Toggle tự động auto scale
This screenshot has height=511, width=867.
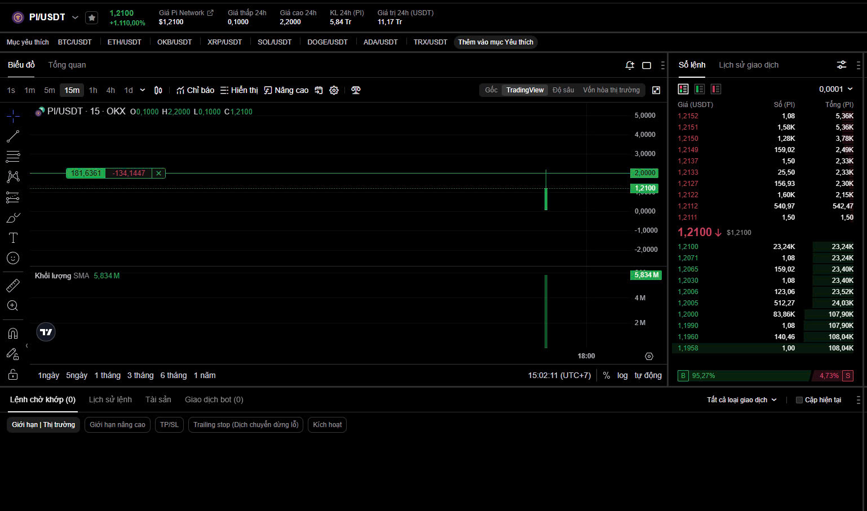[x=648, y=375]
